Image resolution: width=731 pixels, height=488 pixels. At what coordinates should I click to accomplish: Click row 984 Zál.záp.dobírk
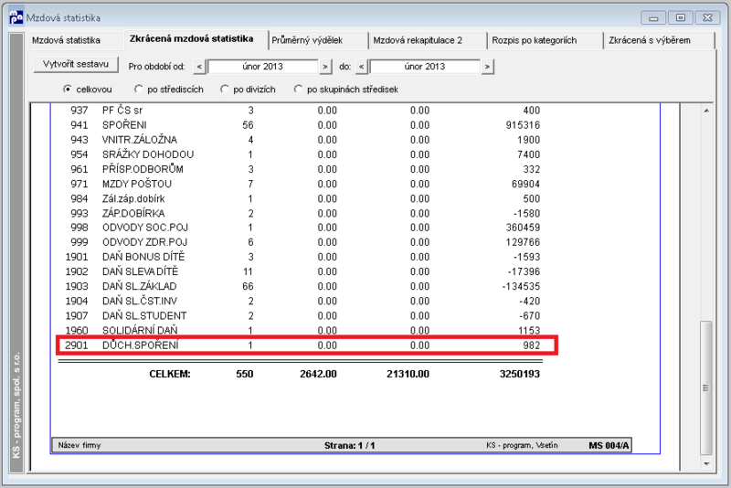pos(305,198)
